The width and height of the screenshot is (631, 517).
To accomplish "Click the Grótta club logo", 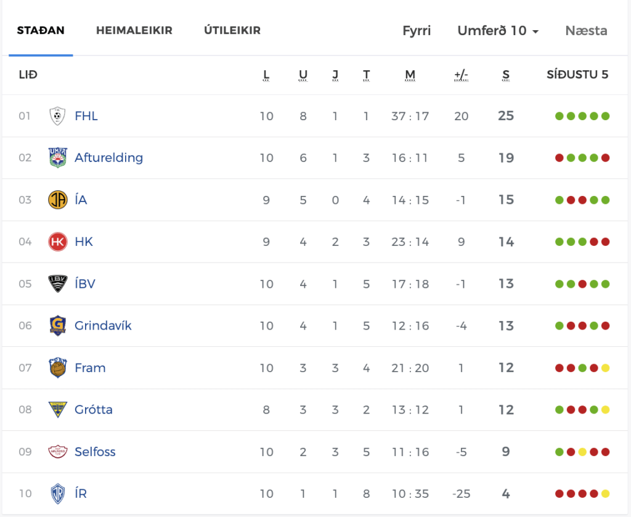I will pyautogui.click(x=57, y=410).
